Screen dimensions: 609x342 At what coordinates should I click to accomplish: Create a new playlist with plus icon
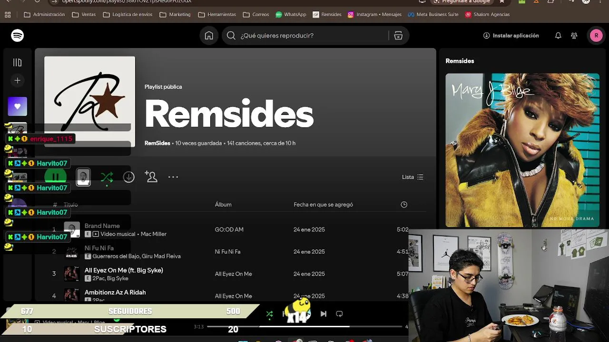point(18,81)
